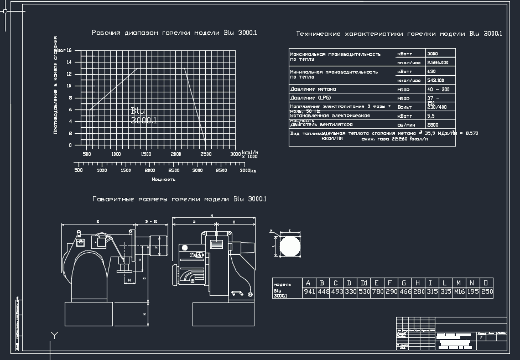Click the '466' cell under column G
The image size is (520, 360).
pyautogui.click(x=405, y=292)
